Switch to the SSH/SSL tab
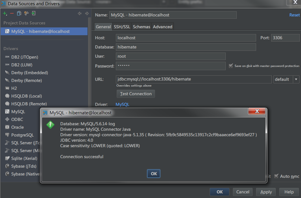Viewport: 301px width, 198px height. point(122,27)
